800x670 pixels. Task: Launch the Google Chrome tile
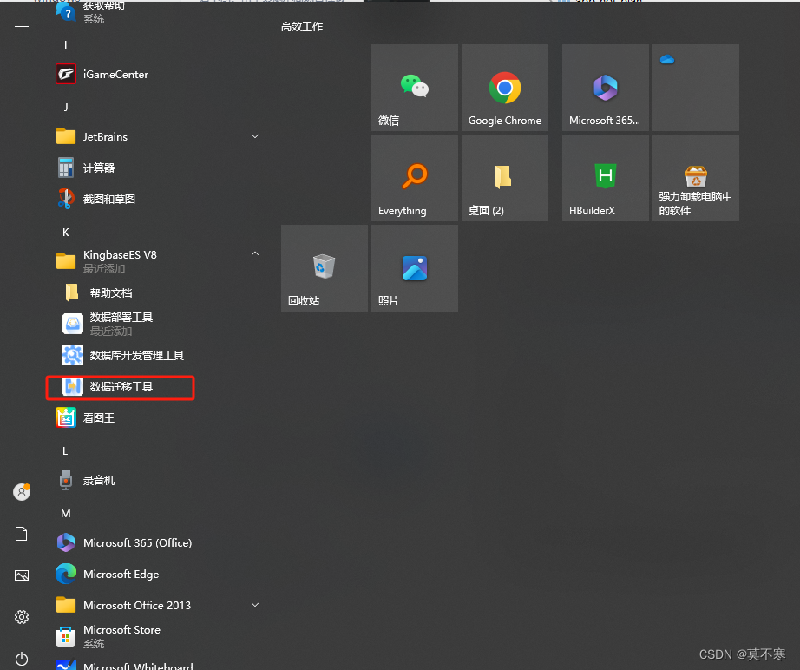tap(505, 88)
